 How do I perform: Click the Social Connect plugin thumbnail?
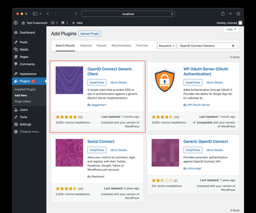pyautogui.click(x=69, y=153)
